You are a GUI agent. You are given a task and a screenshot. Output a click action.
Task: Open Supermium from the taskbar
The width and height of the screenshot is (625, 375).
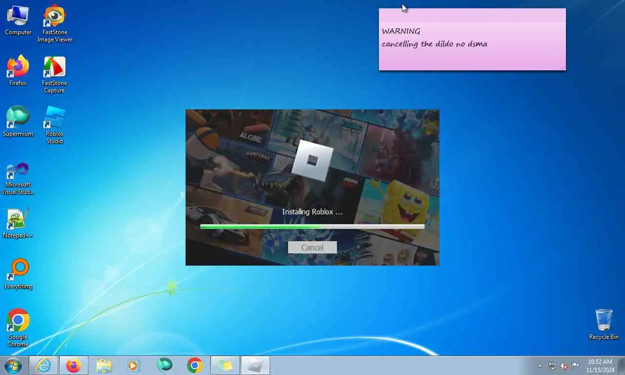click(165, 365)
